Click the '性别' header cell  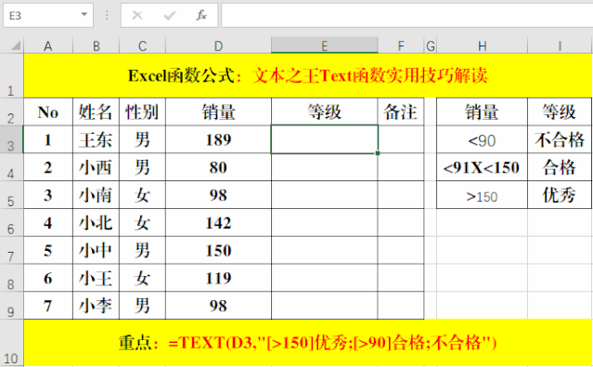point(142,112)
